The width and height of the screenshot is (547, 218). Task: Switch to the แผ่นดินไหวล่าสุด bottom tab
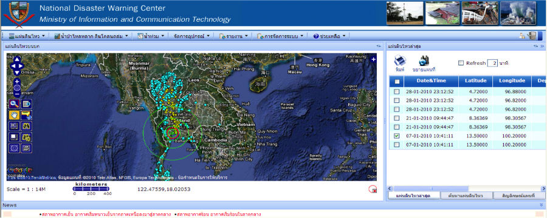(x=413, y=196)
